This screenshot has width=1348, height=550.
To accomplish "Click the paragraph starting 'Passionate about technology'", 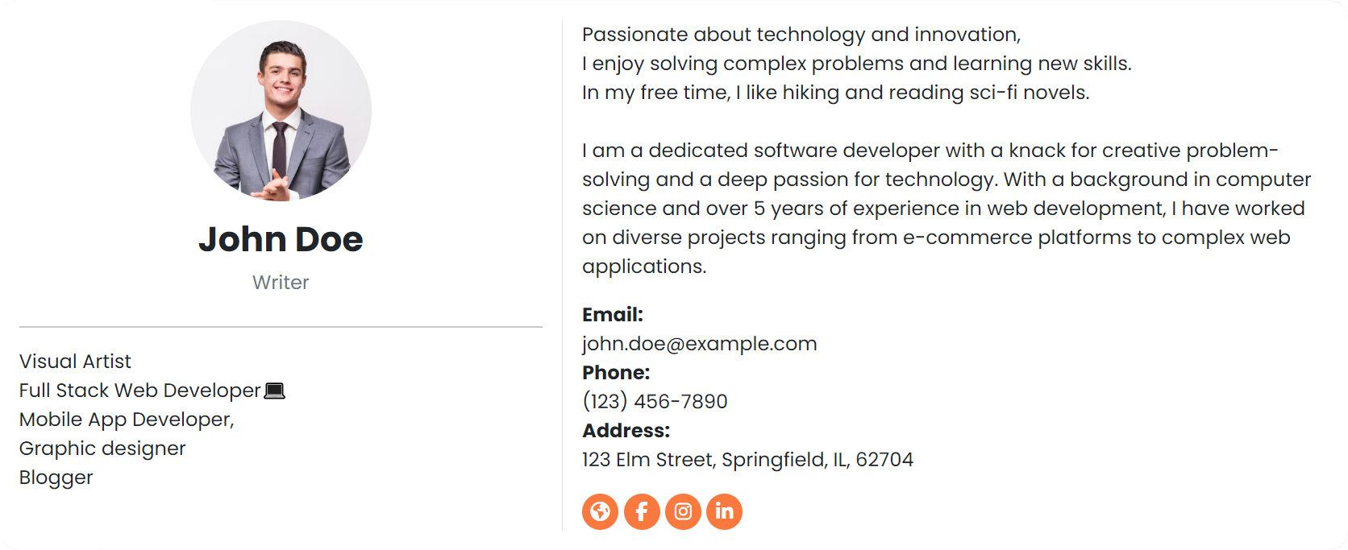I will [857, 64].
